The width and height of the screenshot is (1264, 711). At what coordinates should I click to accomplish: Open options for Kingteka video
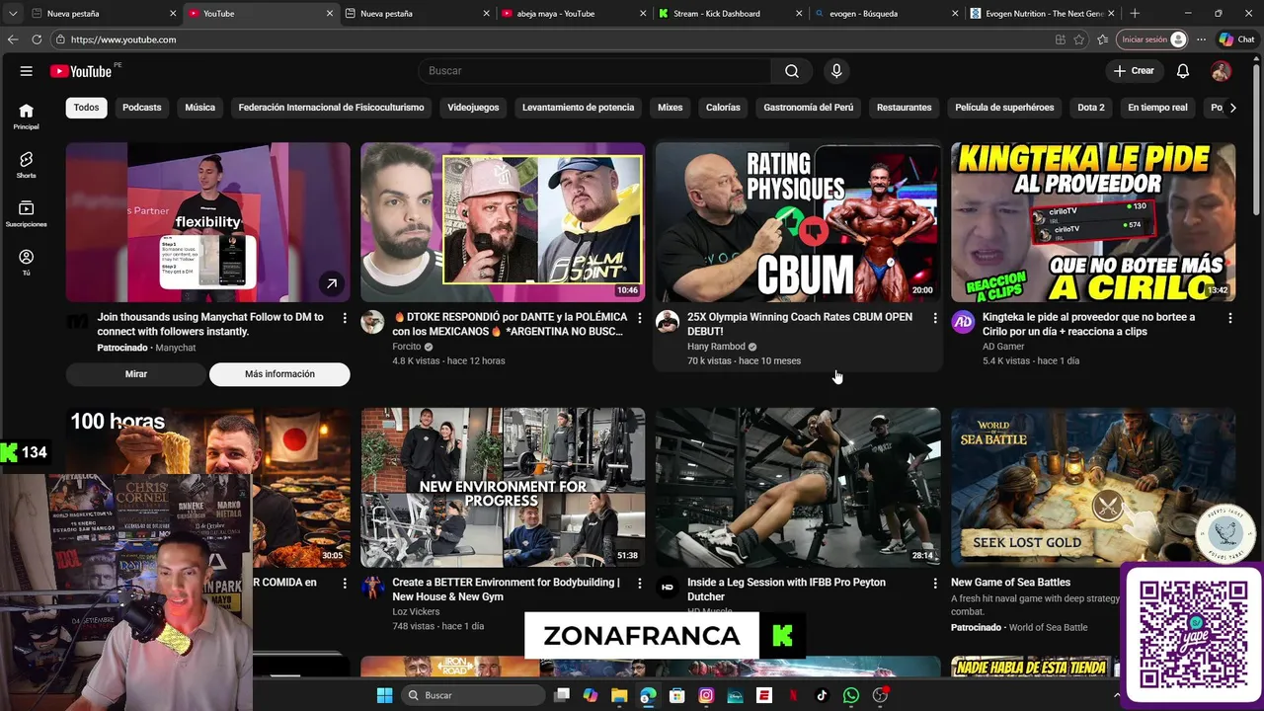(x=1229, y=318)
